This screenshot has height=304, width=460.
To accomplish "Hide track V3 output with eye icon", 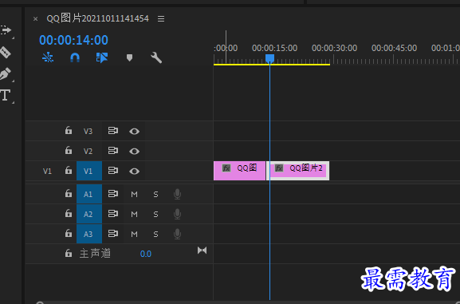I will click(x=135, y=132).
